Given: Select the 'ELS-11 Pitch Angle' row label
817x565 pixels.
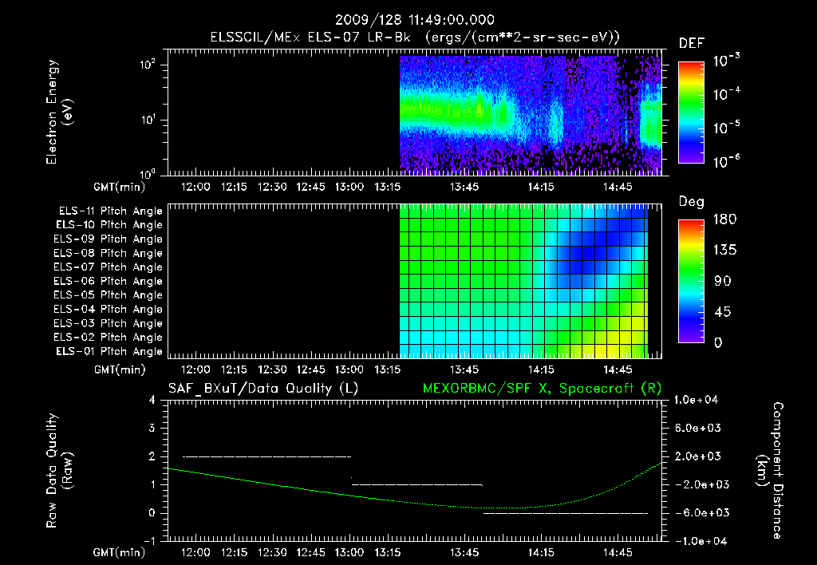Looking at the screenshot, I should [110, 211].
